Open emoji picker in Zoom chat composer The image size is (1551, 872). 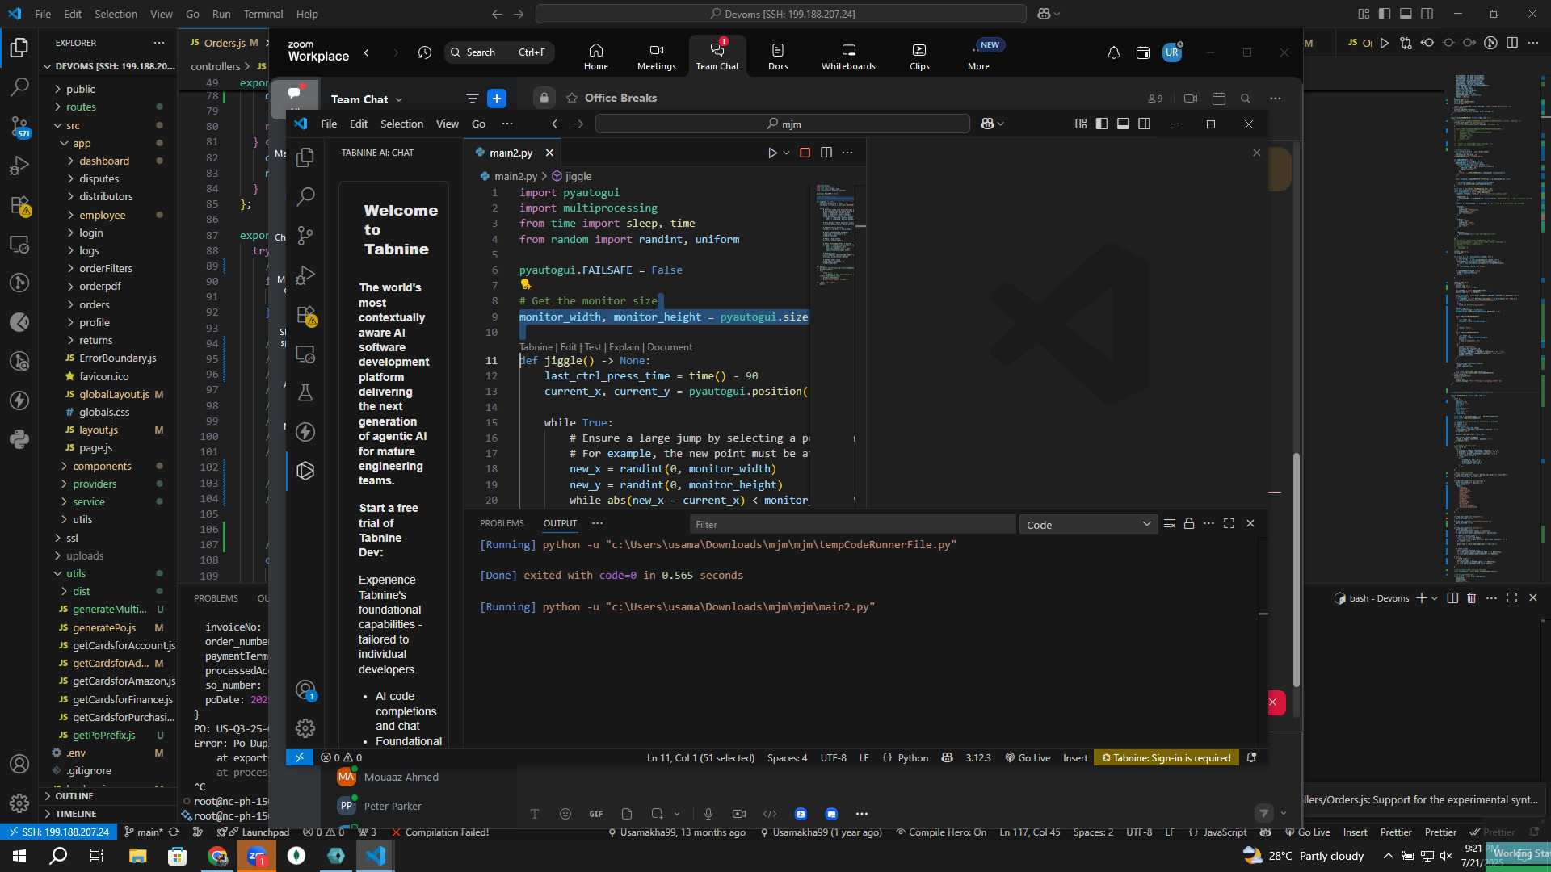[x=565, y=814]
